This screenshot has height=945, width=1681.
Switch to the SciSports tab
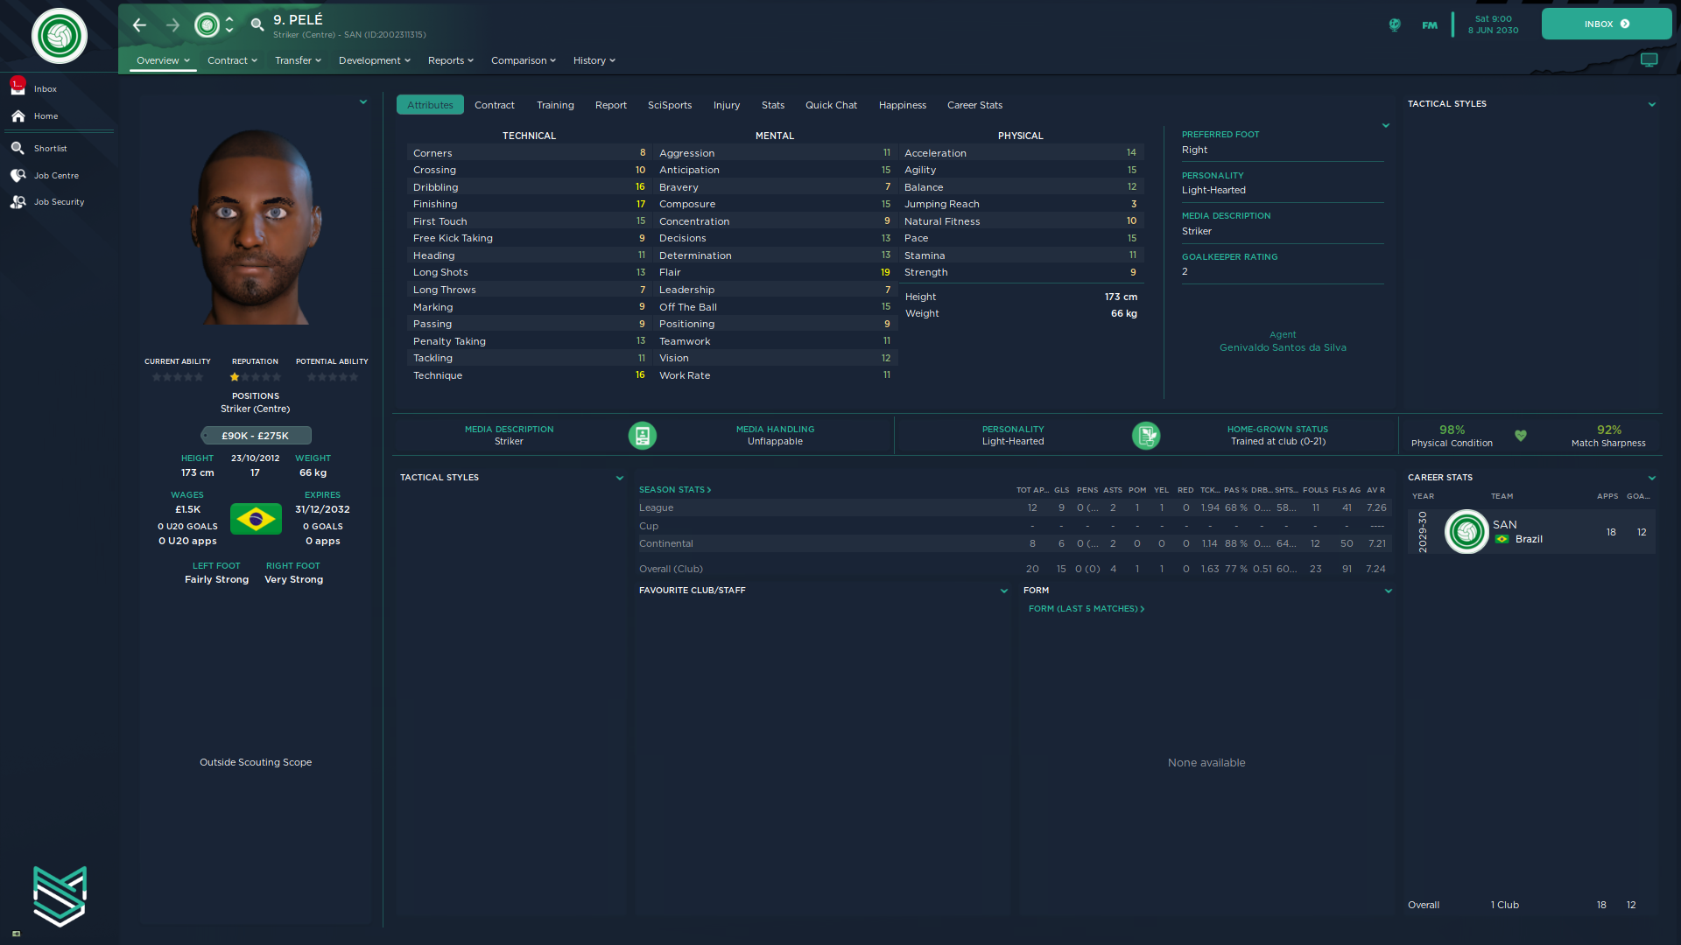[669, 106]
